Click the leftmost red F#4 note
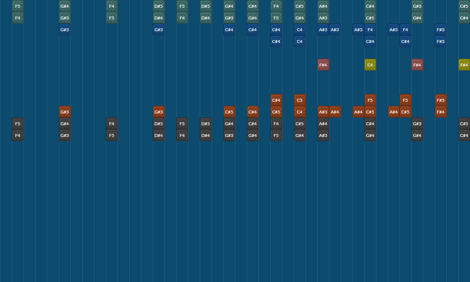 click(x=323, y=65)
